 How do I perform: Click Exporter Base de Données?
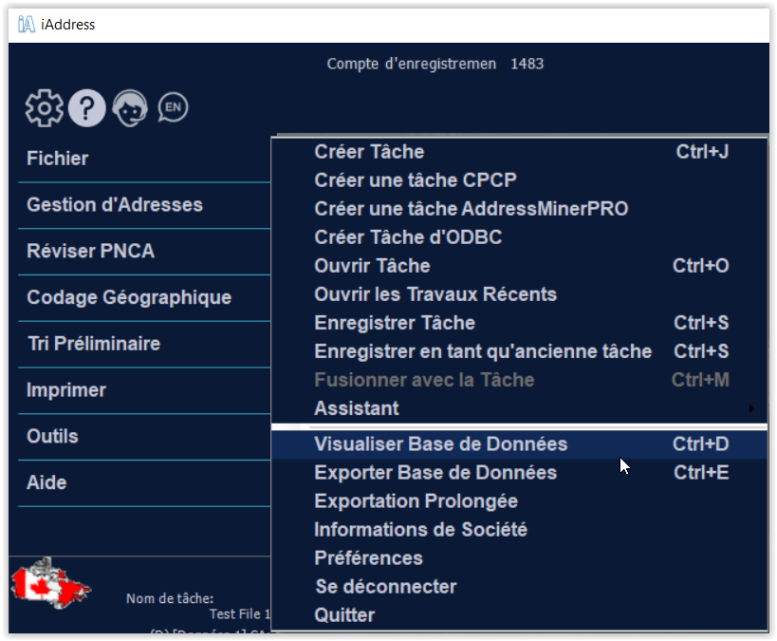[x=435, y=473]
